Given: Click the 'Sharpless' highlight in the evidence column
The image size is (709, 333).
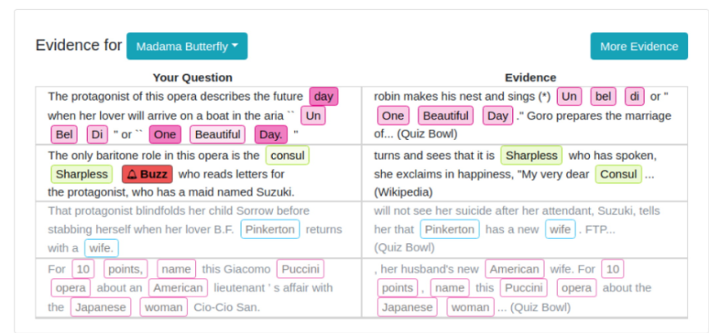Looking at the screenshot, I should (x=531, y=155).
